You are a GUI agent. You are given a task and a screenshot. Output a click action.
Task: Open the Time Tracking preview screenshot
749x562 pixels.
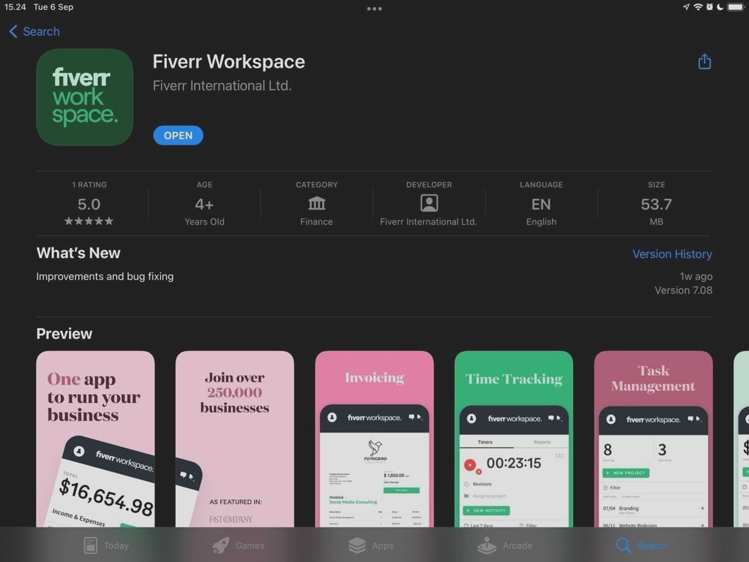[x=514, y=439]
